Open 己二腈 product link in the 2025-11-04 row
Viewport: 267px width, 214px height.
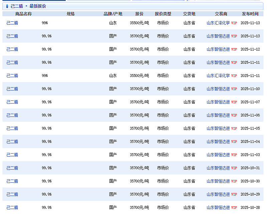coord(12,142)
